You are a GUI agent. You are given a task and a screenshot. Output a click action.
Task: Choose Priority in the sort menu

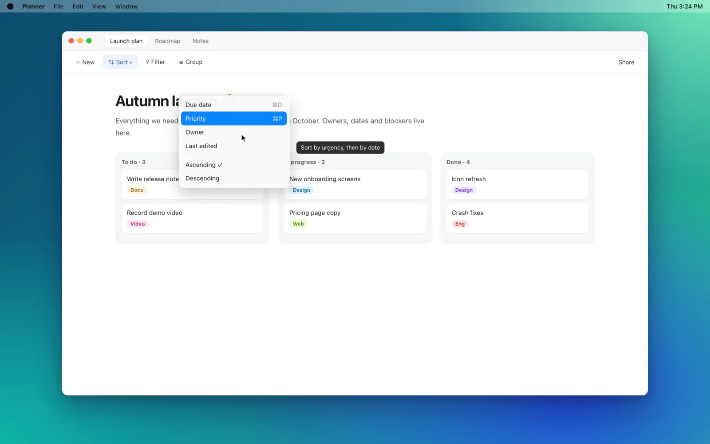(234, 119)
